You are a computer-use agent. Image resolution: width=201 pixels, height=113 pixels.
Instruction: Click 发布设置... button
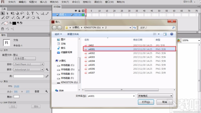(24, 58)
